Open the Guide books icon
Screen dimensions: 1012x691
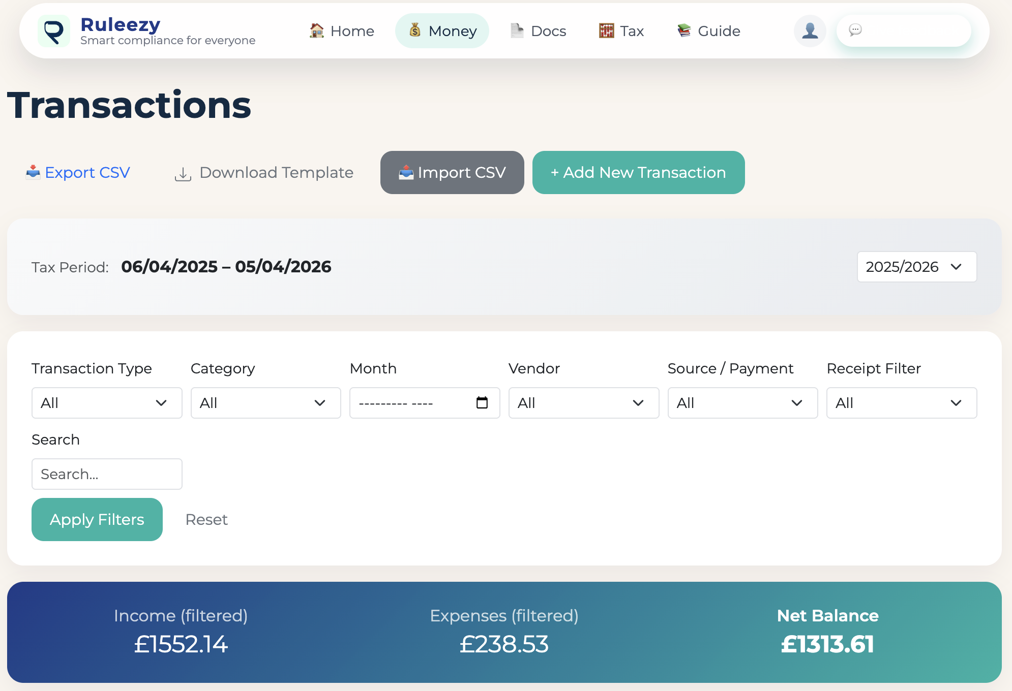pos(684,30)
